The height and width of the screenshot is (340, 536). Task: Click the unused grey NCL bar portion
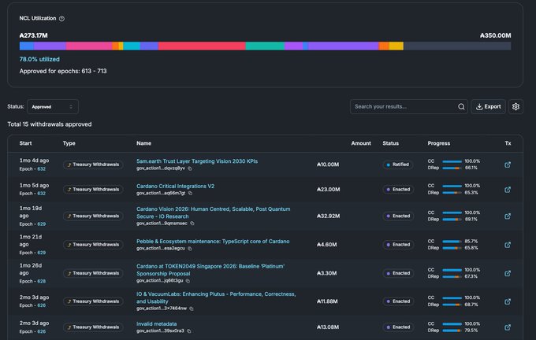coord(457,46)
